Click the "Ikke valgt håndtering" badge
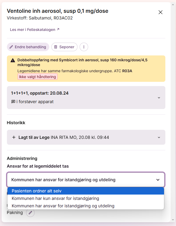 [x=38, y=77]
